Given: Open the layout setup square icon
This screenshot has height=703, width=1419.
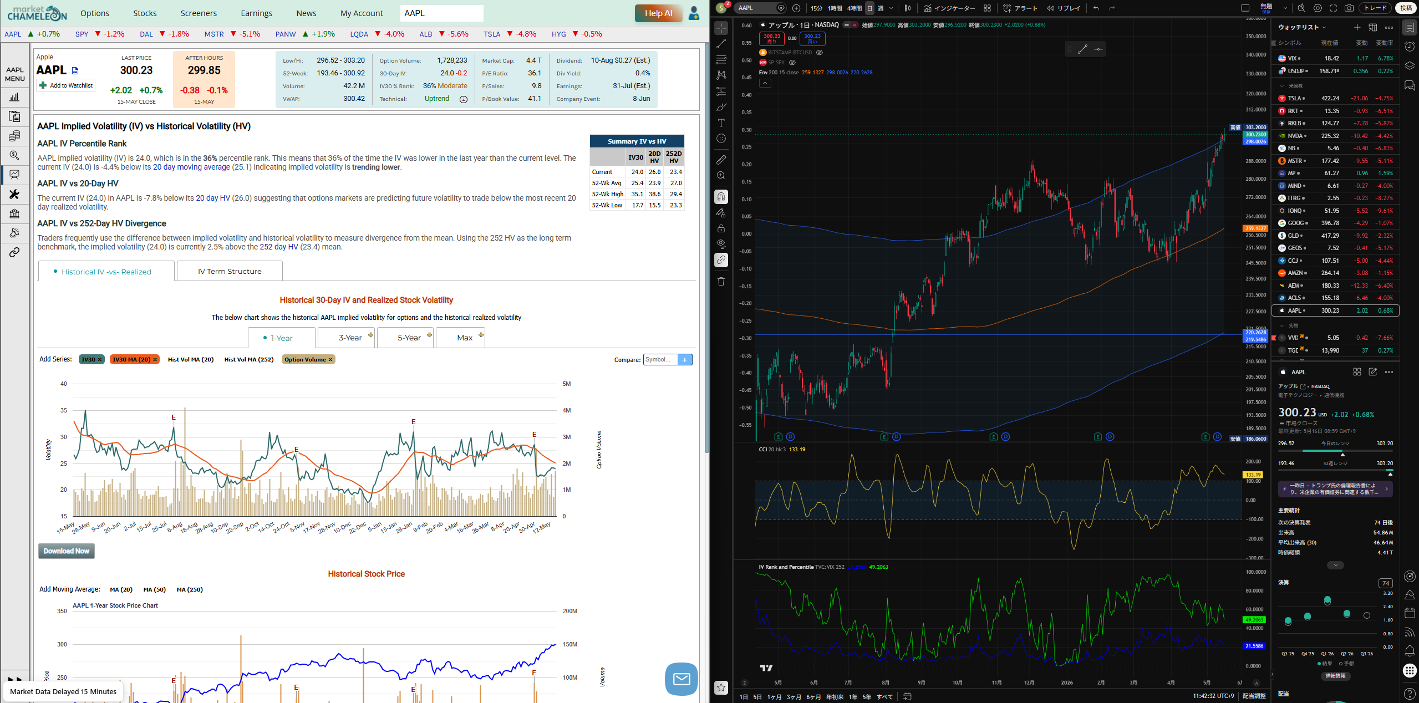Looking at the screenshot, I should (1245, 8).
